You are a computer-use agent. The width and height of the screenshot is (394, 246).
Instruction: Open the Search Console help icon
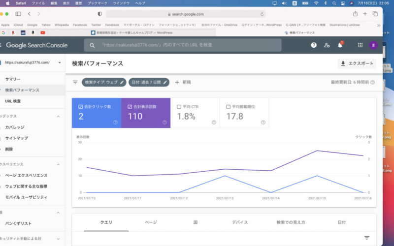[x=314, y=45]
